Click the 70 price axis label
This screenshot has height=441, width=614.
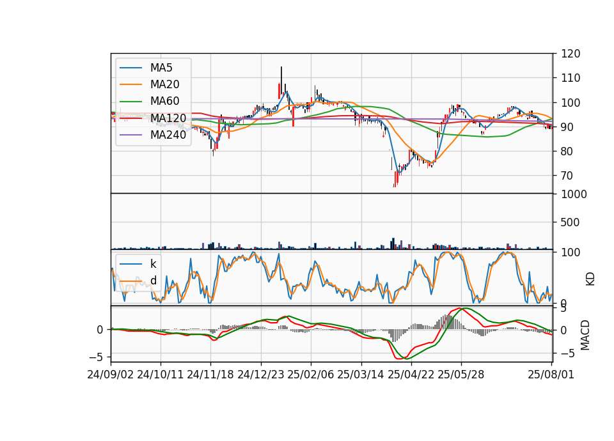pyautogui.click(x=567, y=176)
